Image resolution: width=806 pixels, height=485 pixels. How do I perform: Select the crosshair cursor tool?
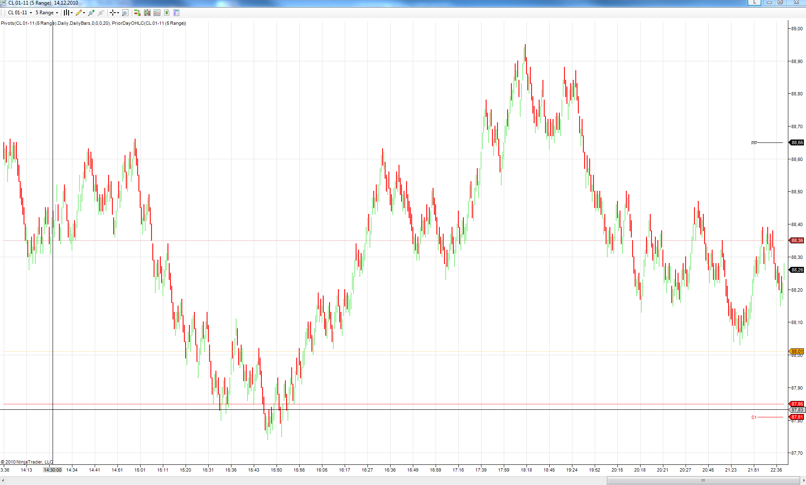point(112,13)
